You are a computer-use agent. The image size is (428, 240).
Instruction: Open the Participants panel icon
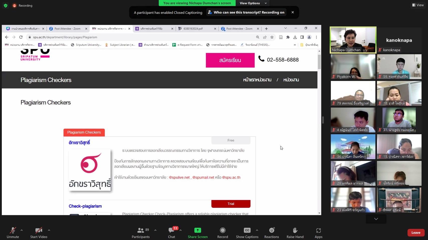tap(141, 230)
